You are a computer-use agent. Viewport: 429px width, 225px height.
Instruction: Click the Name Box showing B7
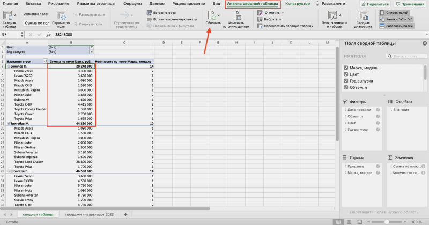click(11, 35)
